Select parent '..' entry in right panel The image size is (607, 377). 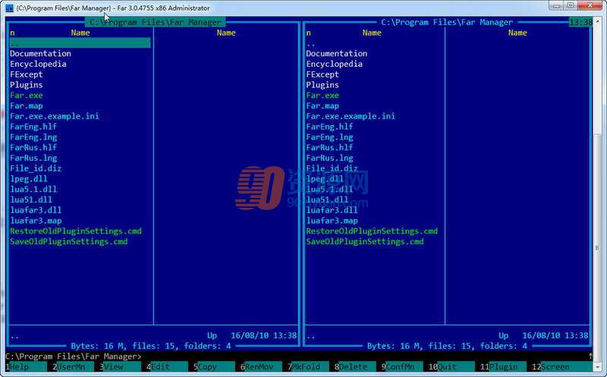point(310,44)
